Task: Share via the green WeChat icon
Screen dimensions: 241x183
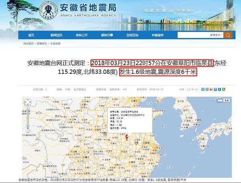Action: click(x=224, y=89)
